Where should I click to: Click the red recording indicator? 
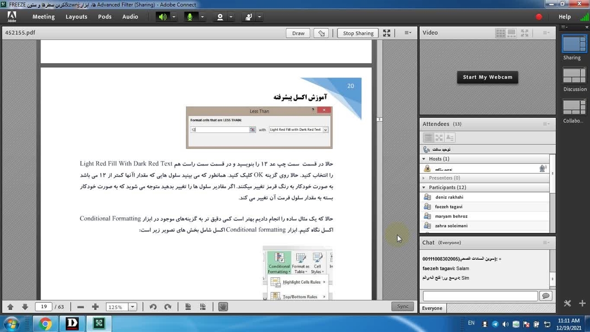539,17
